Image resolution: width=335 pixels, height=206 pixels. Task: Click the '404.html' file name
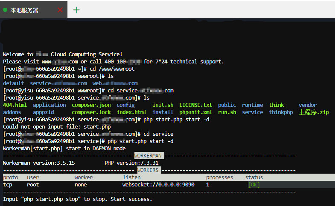pos(15,105)
